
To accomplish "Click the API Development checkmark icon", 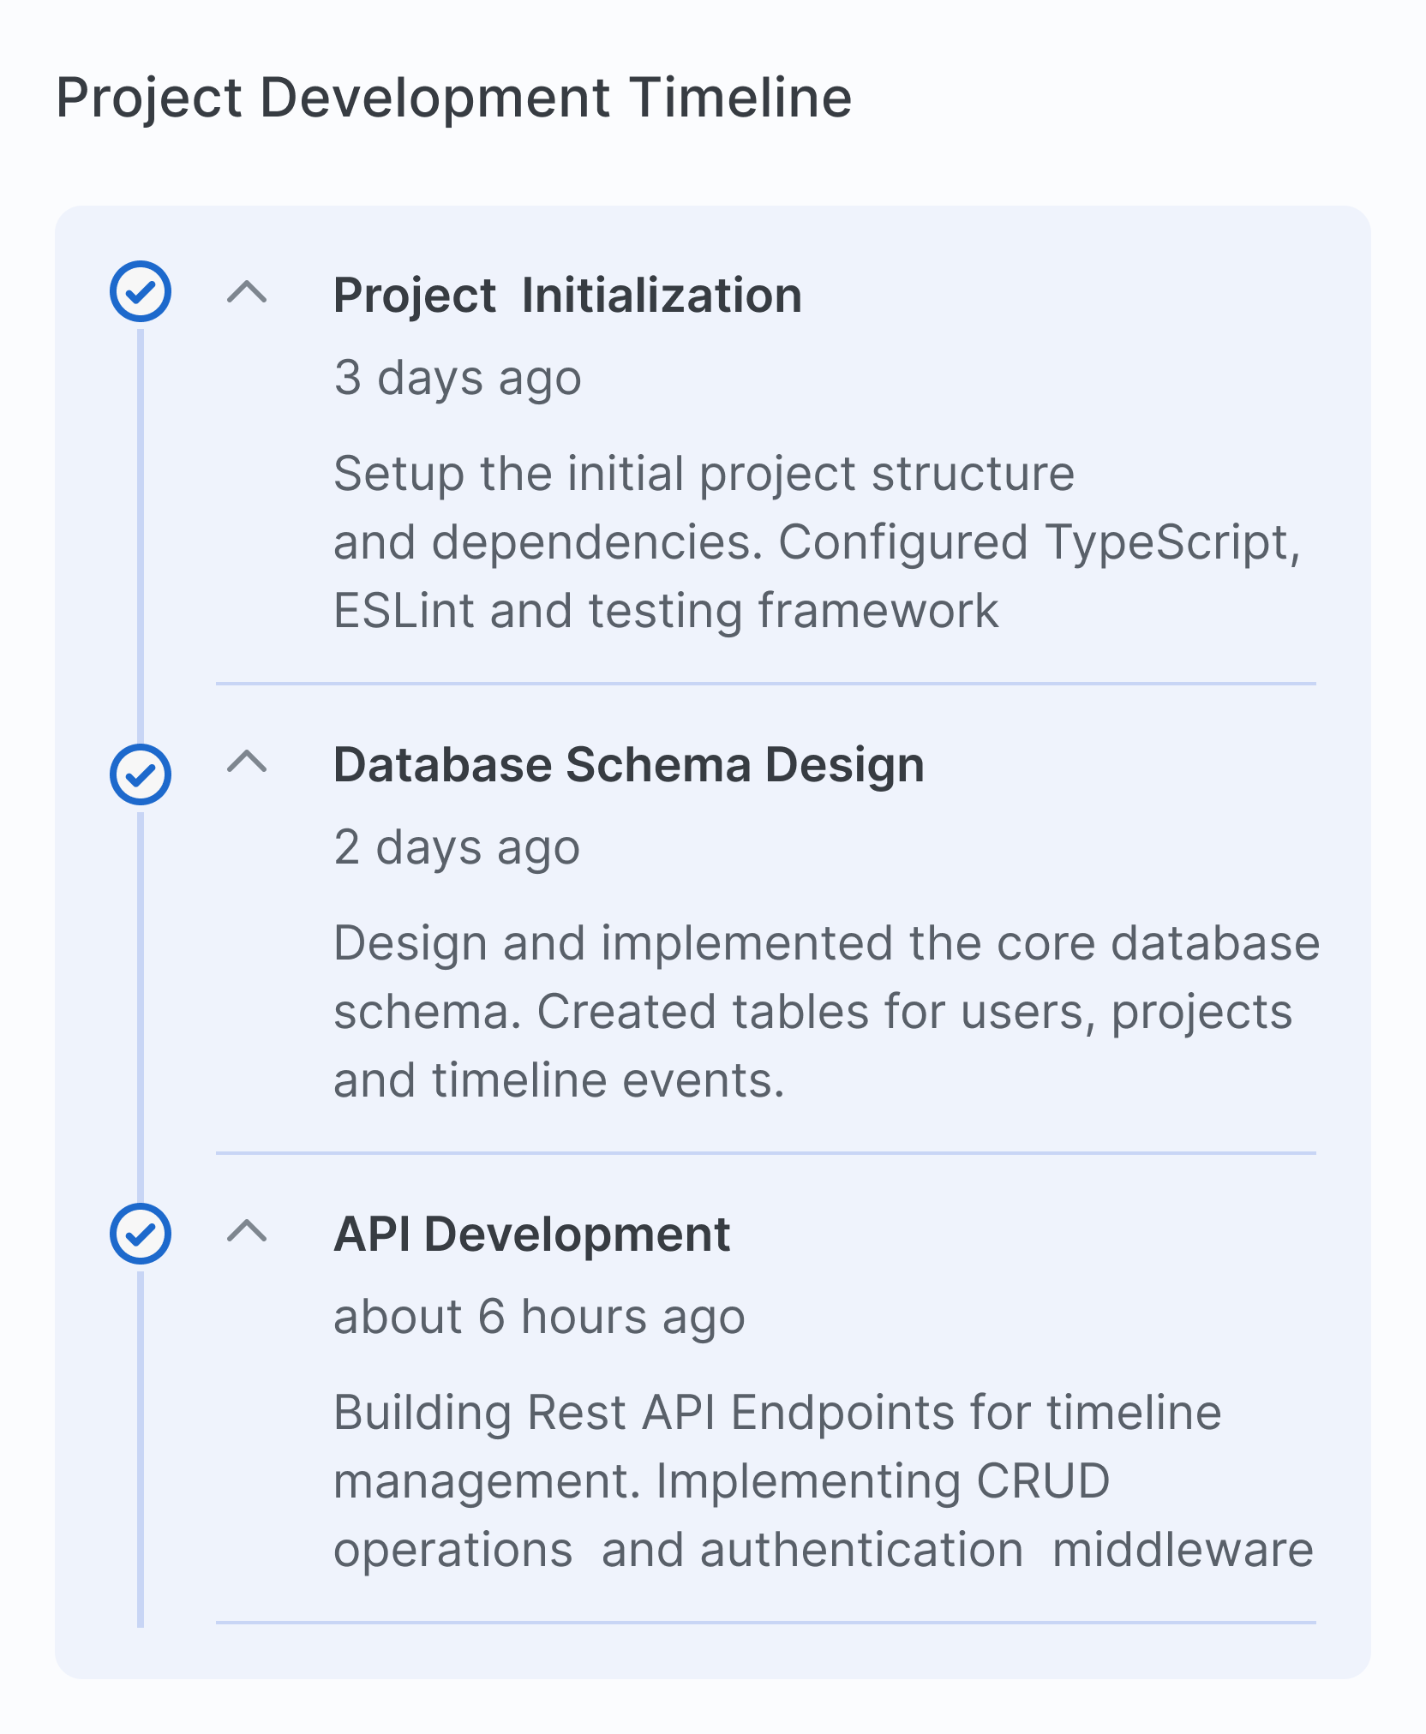I will click(141, 1234).
